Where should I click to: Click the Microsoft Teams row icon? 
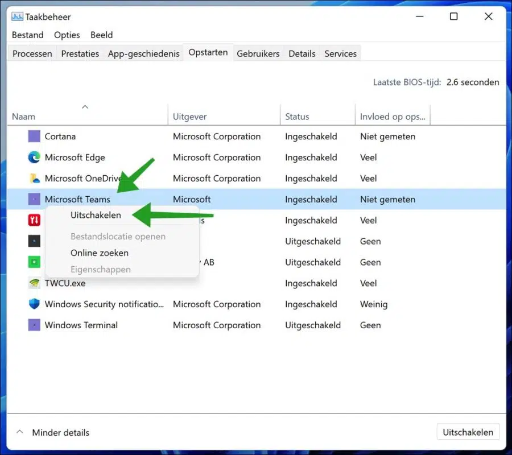(34, 199)
